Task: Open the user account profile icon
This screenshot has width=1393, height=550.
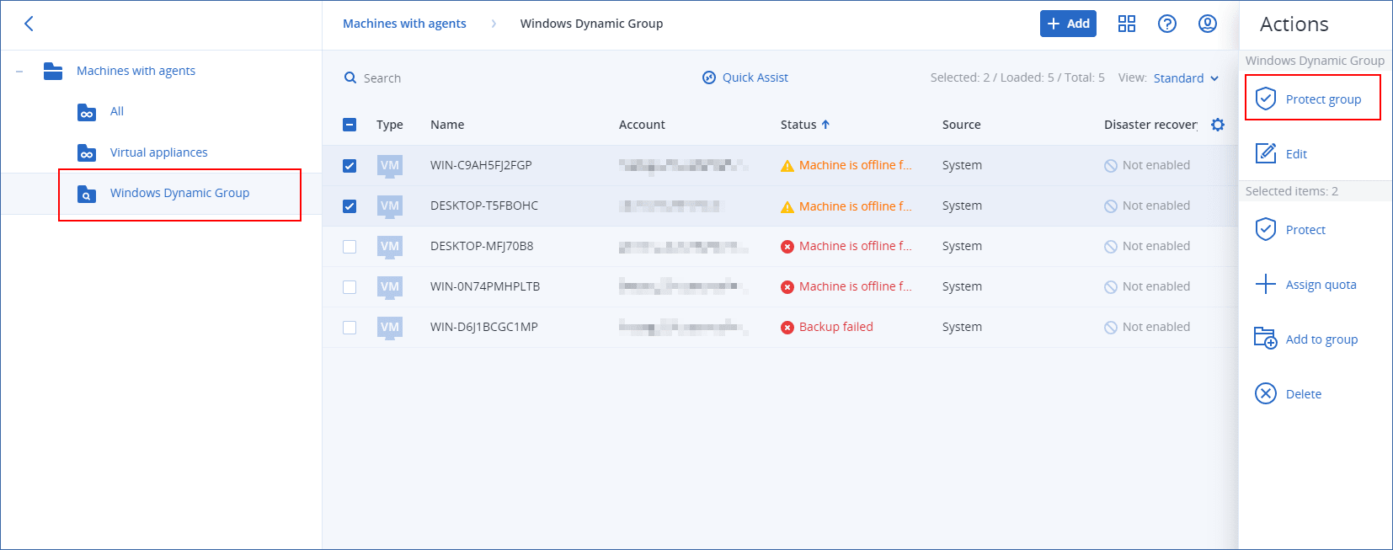Action: pyautogui.click(x=1207, y=24)
